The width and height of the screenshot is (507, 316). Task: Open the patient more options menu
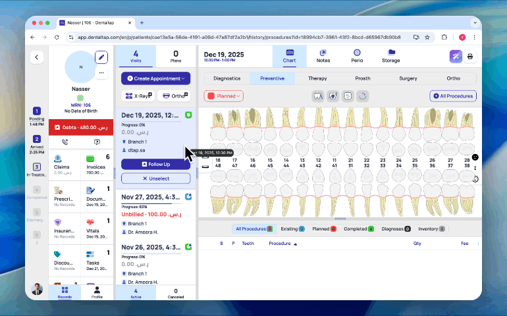[101, 72]
